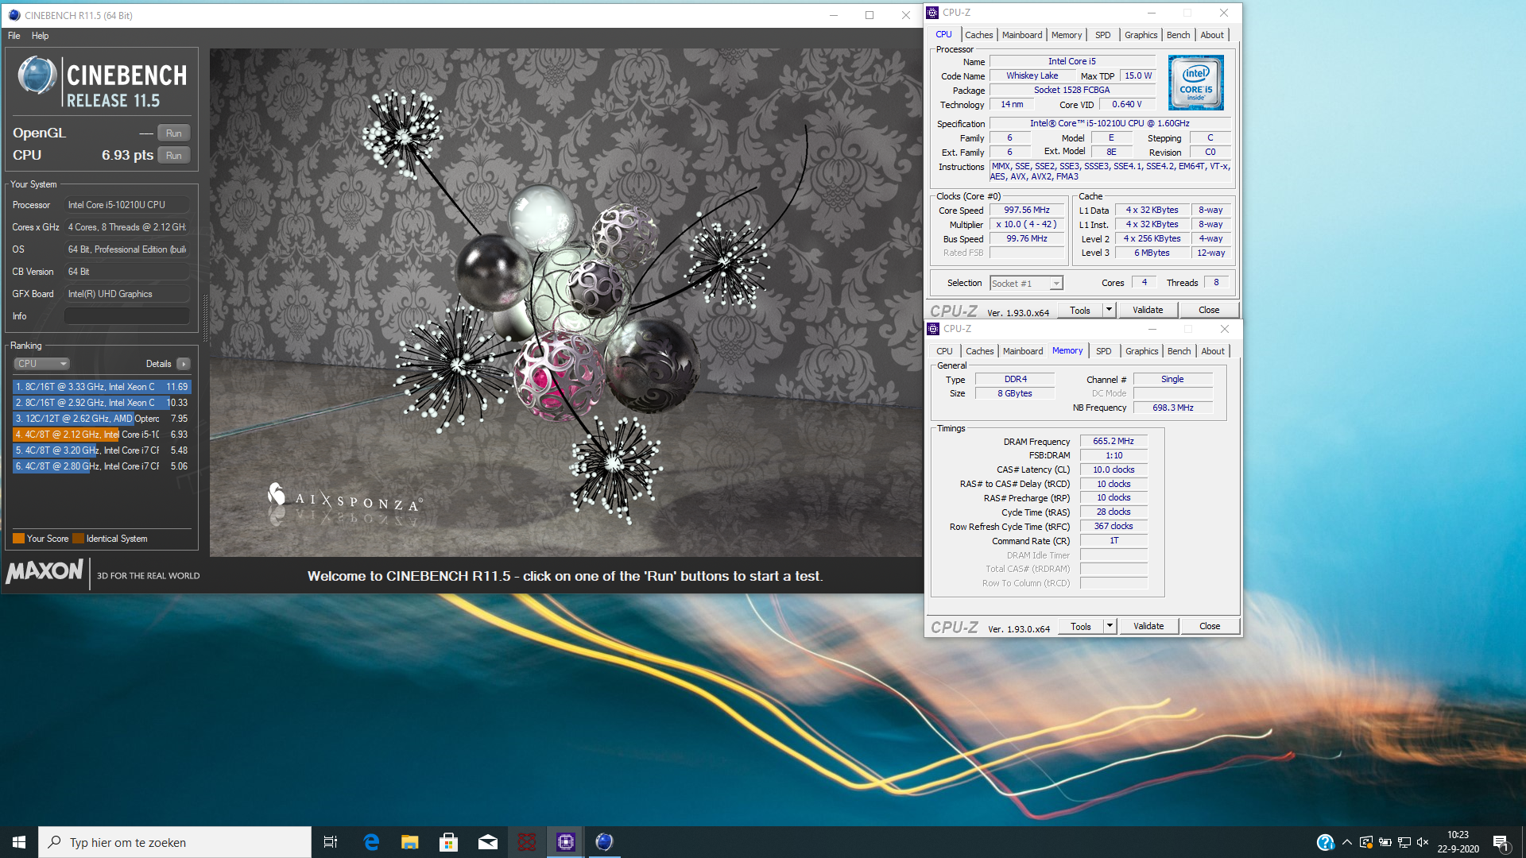This screenshot has width=1526, height=858.
Task: Switch to Caches tab in top CPU-Z window
Action: [978, 35]
